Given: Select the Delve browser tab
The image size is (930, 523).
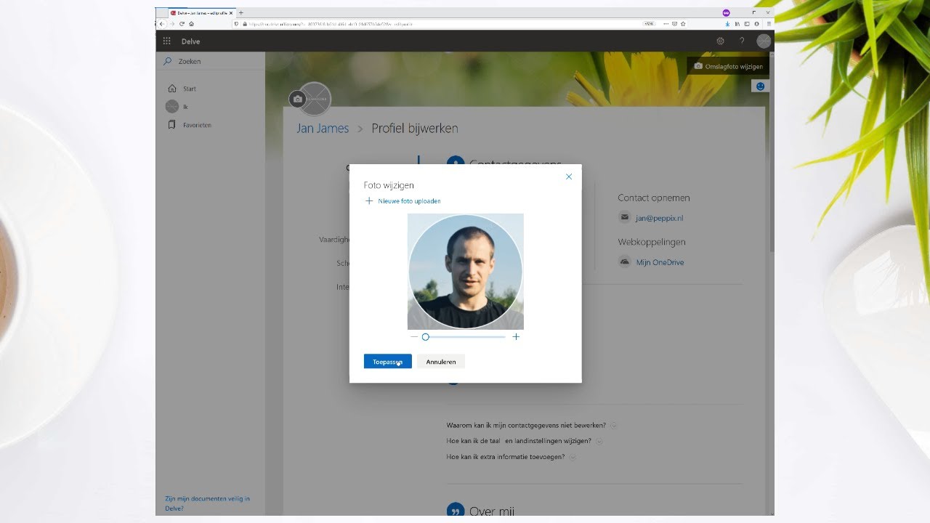Looking at the screenshot, I should (x=201, y=13).
